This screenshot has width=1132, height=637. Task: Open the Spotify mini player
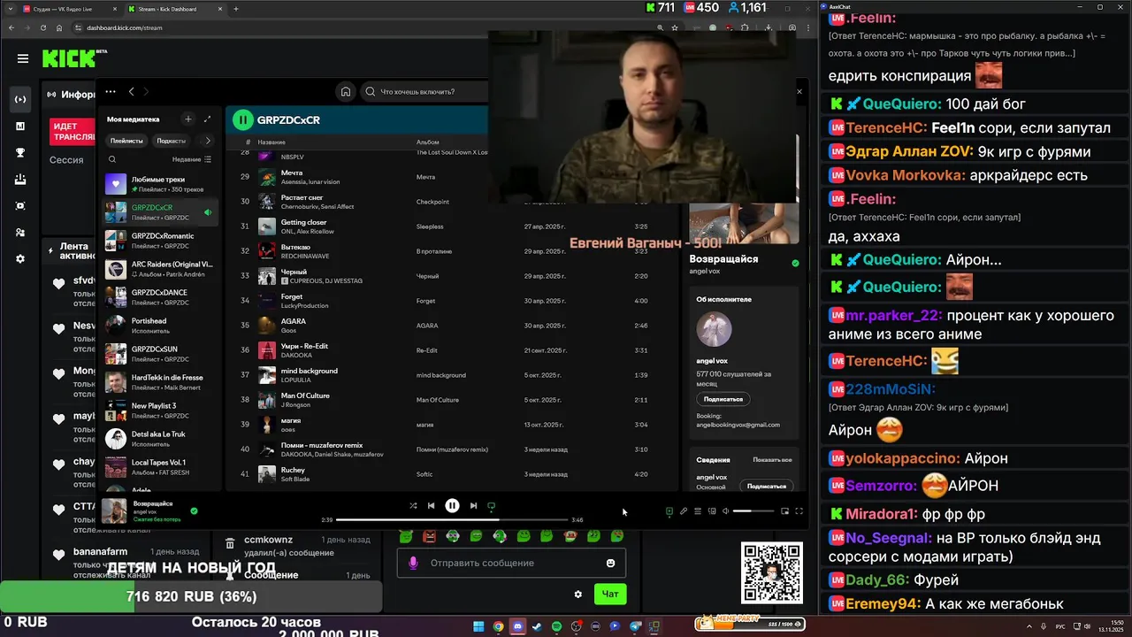[784, 510]
